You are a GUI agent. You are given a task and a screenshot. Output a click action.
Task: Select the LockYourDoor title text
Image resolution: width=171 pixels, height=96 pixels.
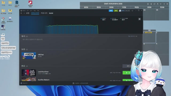point(43,72)
